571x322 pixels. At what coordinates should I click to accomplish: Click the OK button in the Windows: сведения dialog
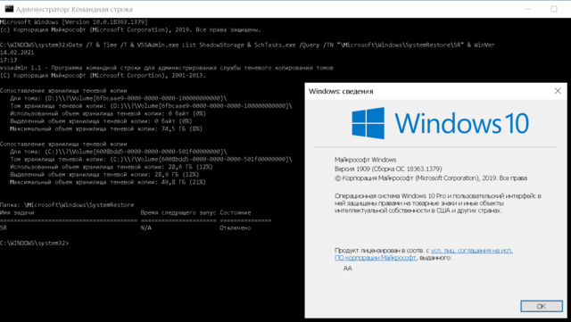pyautogui.click(x=542, y=306)
